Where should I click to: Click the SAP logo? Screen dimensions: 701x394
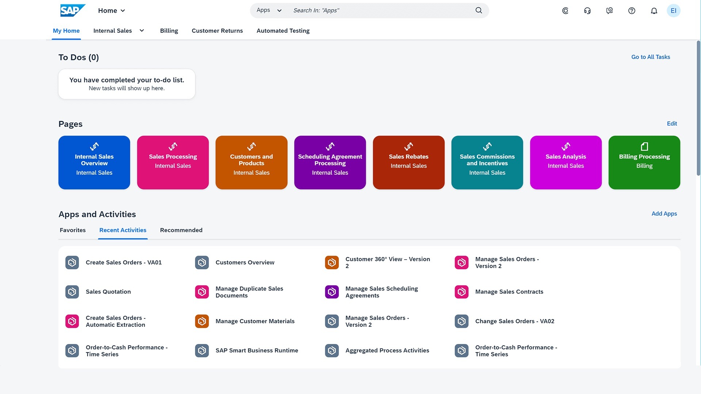[x=72, y=10]
